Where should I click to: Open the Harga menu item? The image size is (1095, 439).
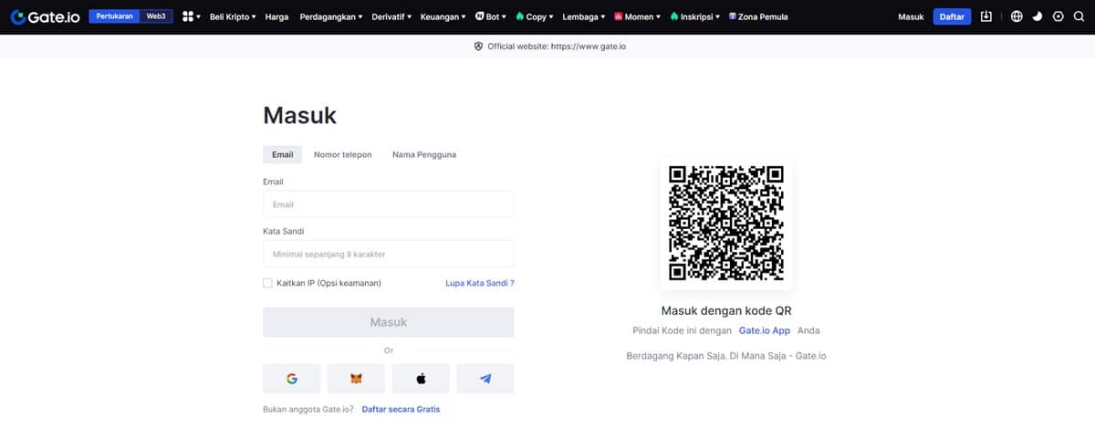tap(276, 16)
